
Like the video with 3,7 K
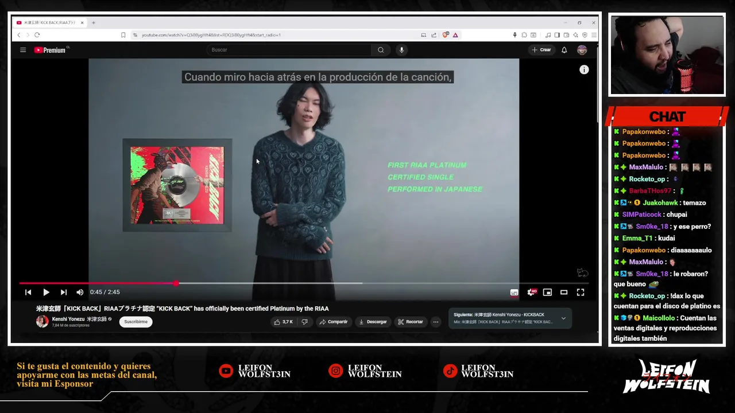coord(283,322)
